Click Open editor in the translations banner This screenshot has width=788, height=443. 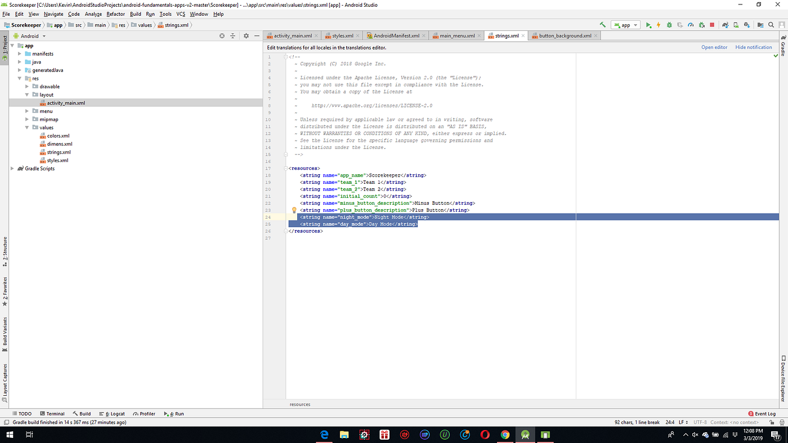(714, 47)
